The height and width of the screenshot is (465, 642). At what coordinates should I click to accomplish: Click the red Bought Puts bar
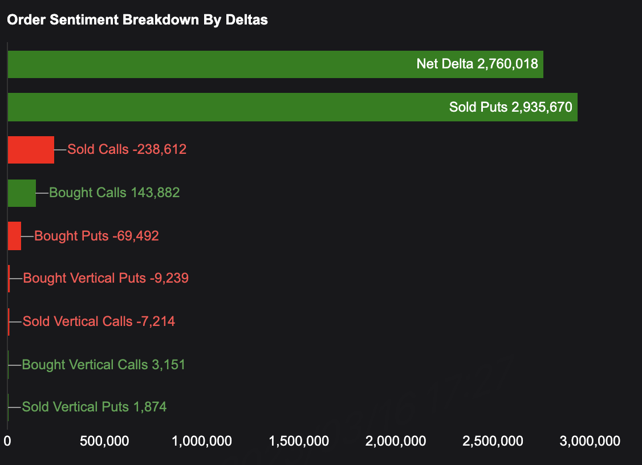(14, 236)
